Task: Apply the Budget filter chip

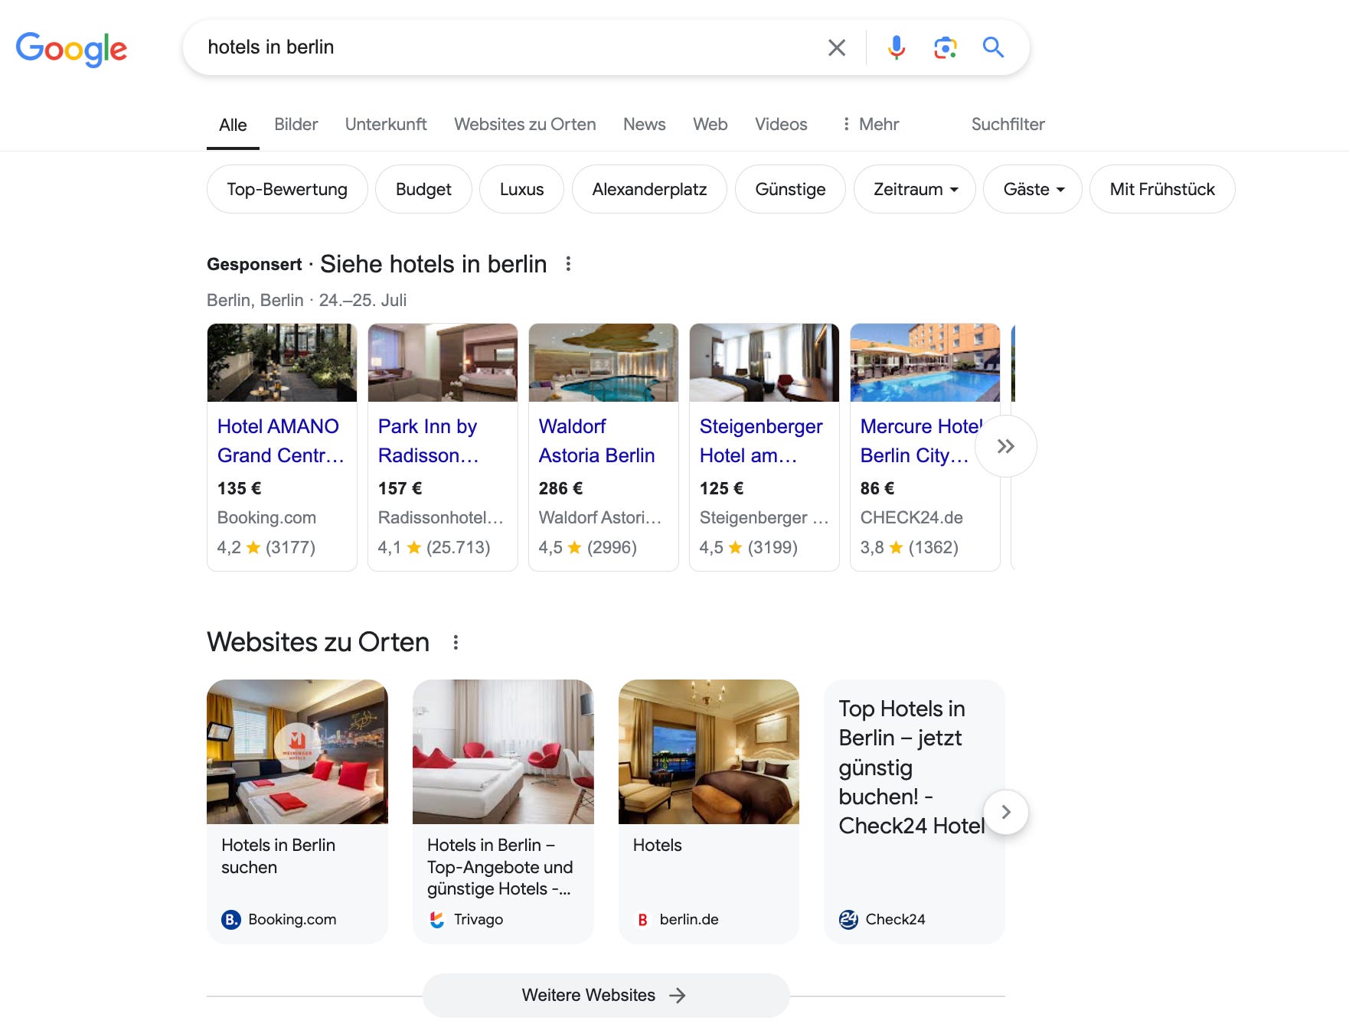Action: point(423,189)
